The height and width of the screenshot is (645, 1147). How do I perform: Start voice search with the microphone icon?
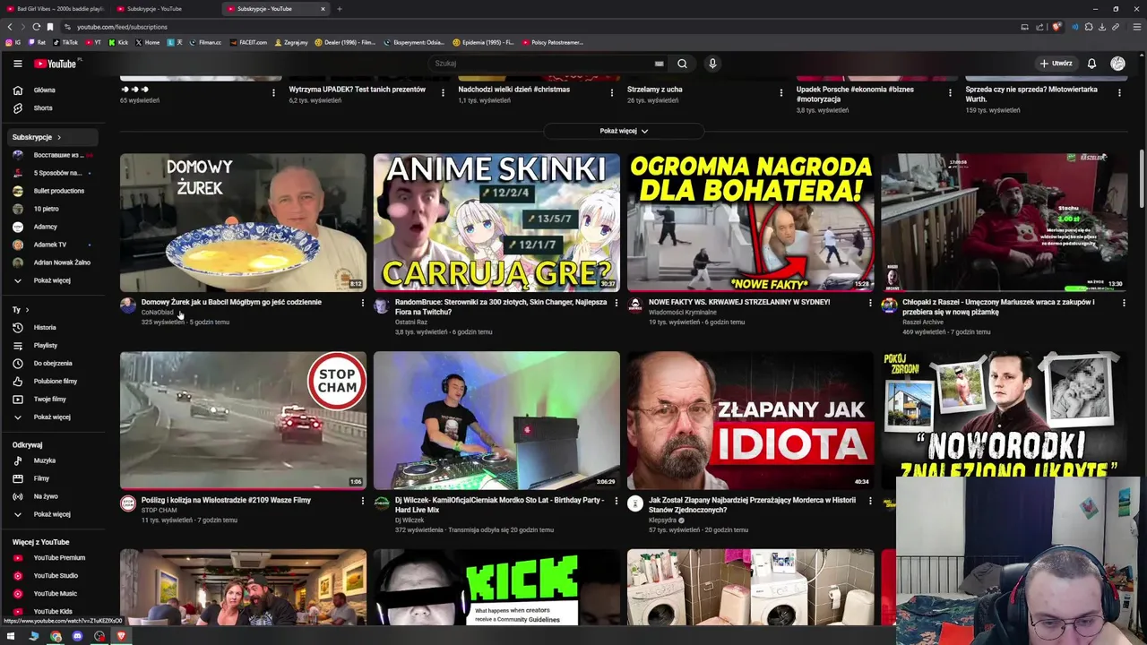(x=712, y=64)
